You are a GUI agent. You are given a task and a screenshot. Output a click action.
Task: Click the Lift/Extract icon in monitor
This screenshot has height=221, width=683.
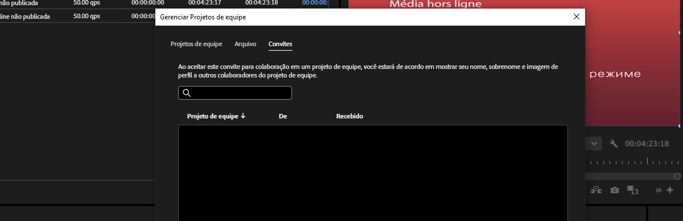[596, 190]
